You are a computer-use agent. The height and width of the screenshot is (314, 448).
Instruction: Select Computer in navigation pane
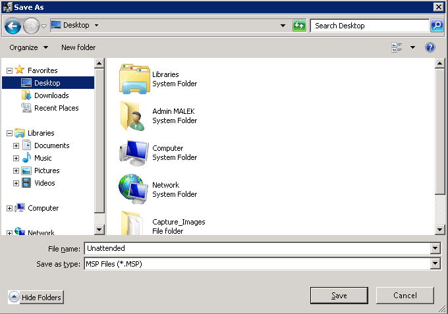tap(43, 208)
